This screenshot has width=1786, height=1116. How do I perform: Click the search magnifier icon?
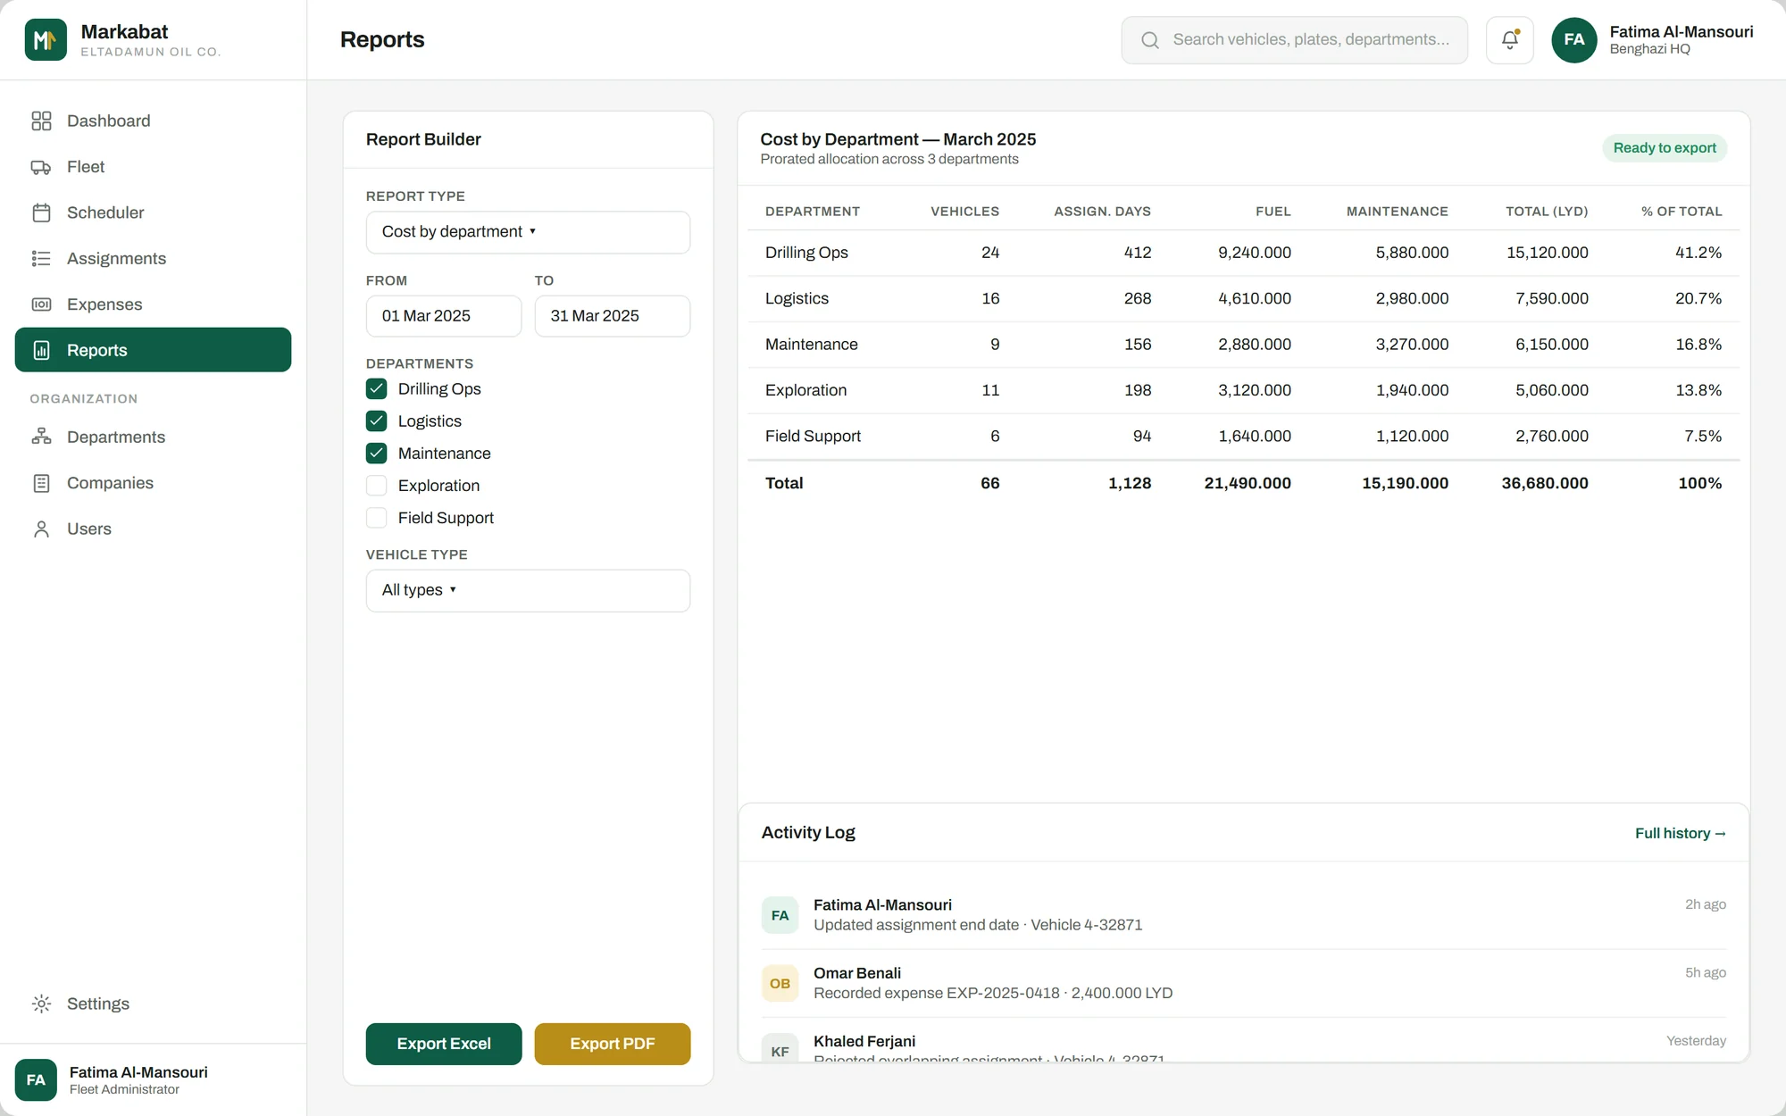point(1150,40)
